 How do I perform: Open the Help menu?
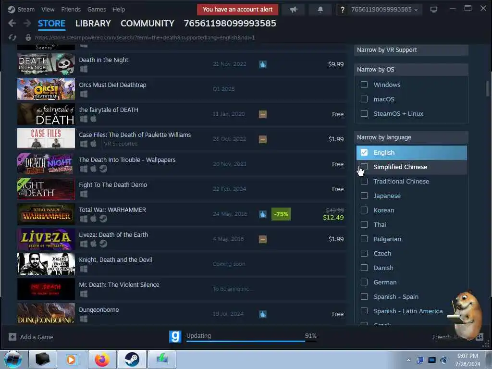[x=119, y=10]
